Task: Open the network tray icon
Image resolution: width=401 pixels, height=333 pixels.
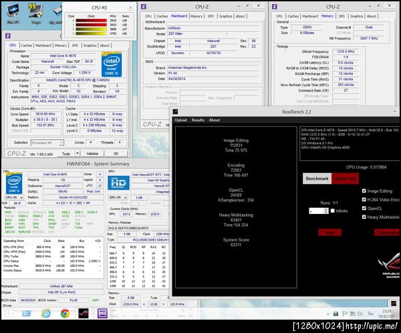Action: coord(352,314)
